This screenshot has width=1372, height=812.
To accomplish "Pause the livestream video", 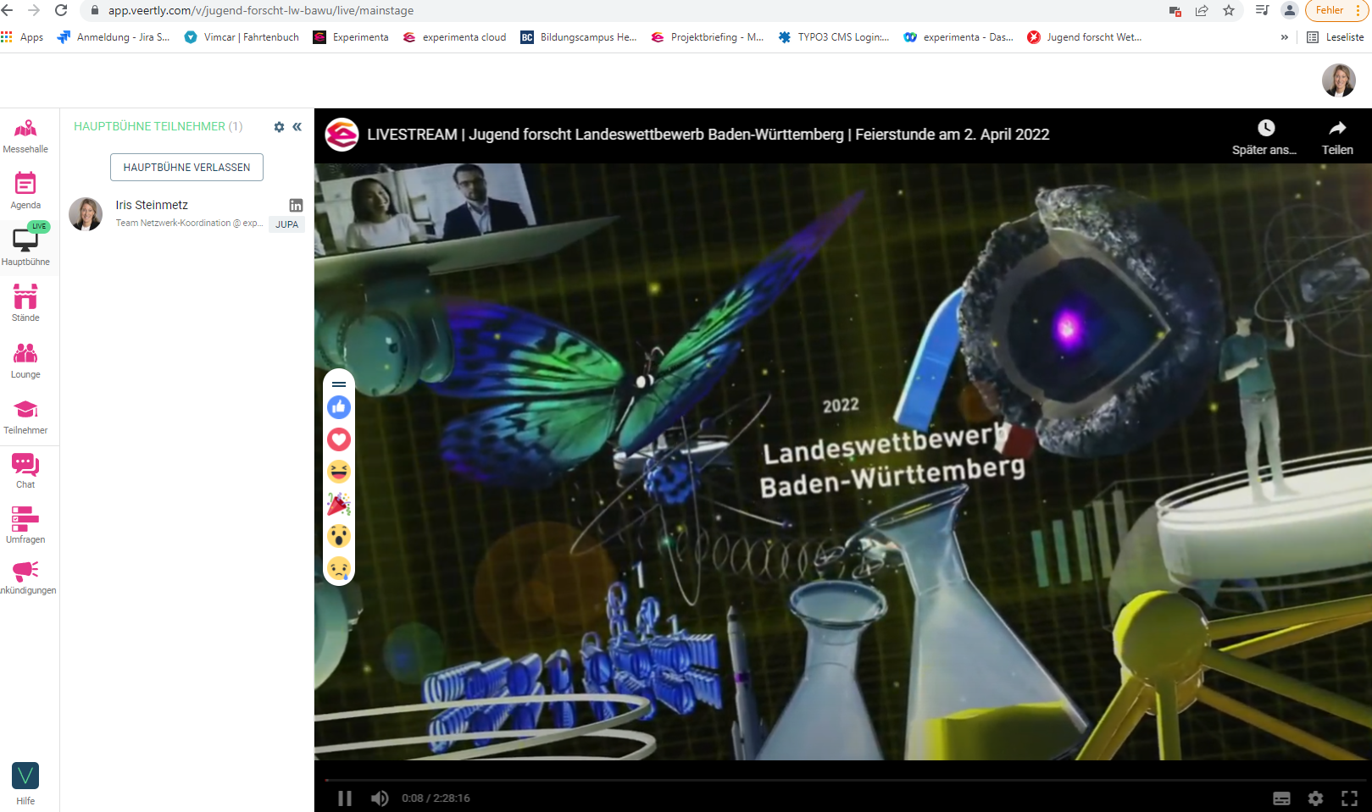I will (x=345, y=798).
